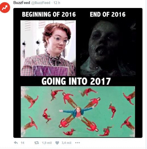Click the retweet arrows icon
This screenshot has height=149, width=147.
tap(37, 143)
